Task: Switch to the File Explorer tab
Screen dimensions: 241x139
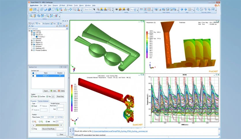Action: (x=46, y=24)
